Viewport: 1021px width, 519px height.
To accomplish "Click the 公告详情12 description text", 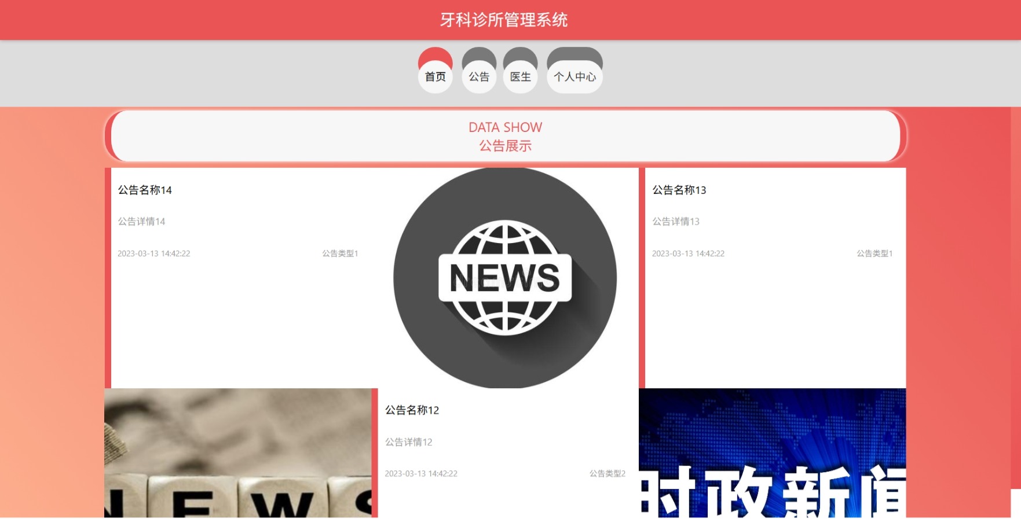I will pyautogui.click(x=408, y=442).
